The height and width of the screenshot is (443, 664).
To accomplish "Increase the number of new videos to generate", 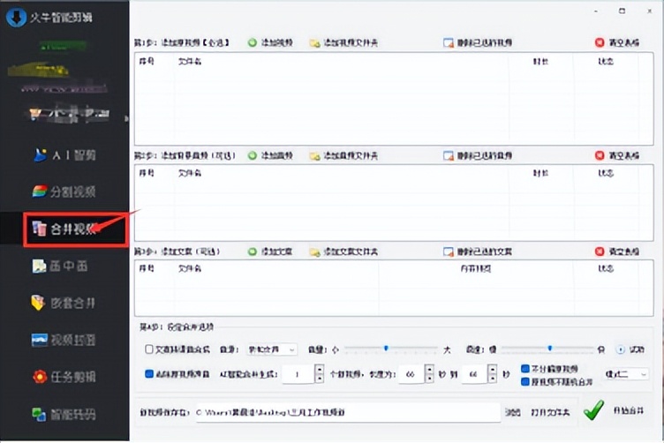I will [320, 370].
